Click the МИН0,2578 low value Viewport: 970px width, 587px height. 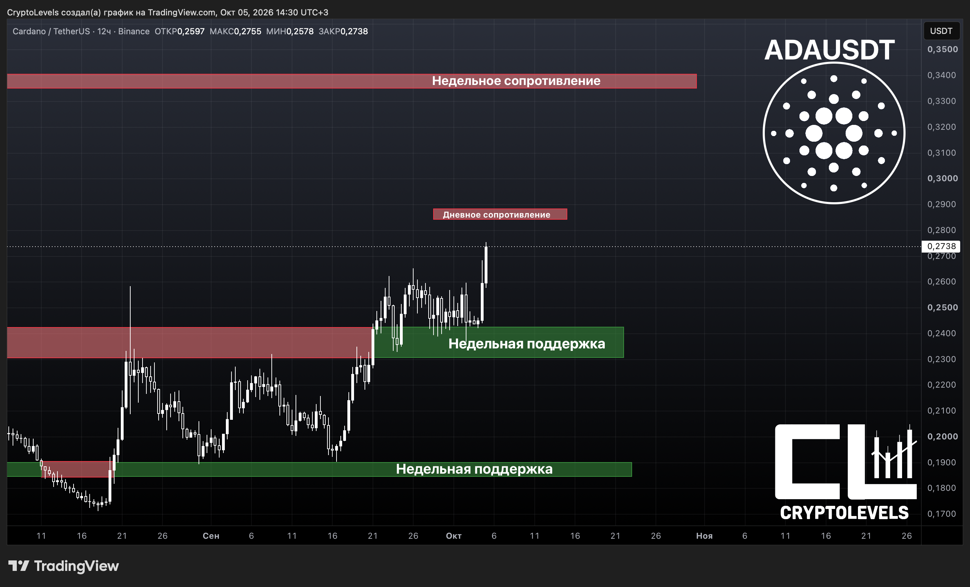click(x=290, y=31)
